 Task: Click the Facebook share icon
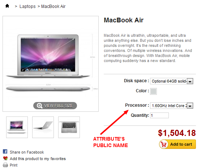tap(5, 151)
